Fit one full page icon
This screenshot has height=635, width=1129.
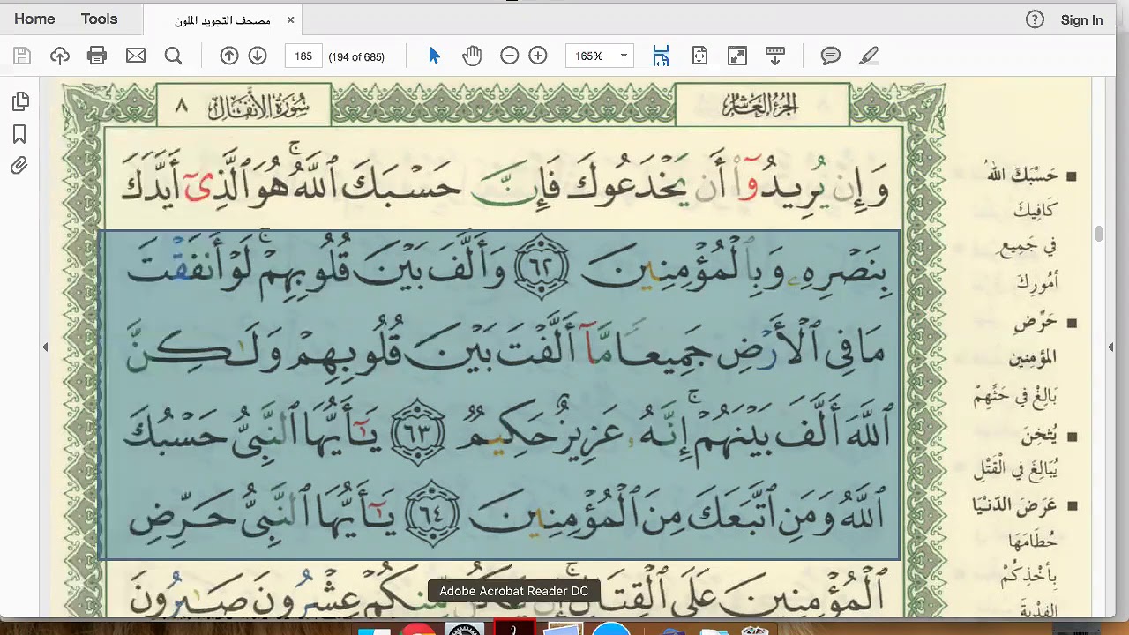point(699,56)
